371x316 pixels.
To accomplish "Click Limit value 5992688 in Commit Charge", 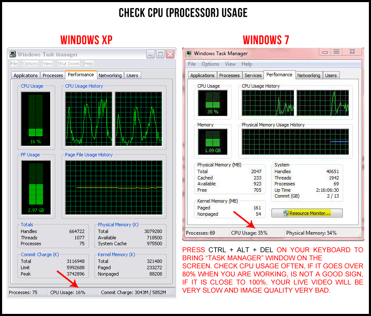I will tap(75, 268).
